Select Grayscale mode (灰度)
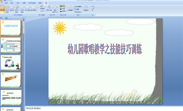183x111 pixels. [x=62, y=9]
